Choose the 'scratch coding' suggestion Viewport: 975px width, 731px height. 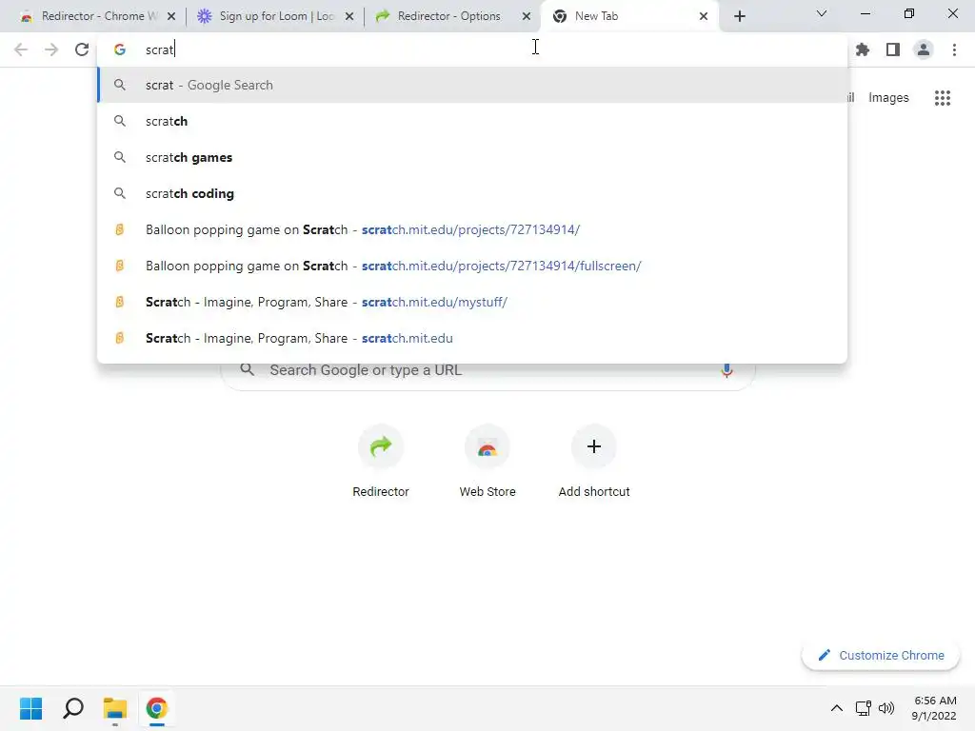pyautogui.click(x=472, y=193)
